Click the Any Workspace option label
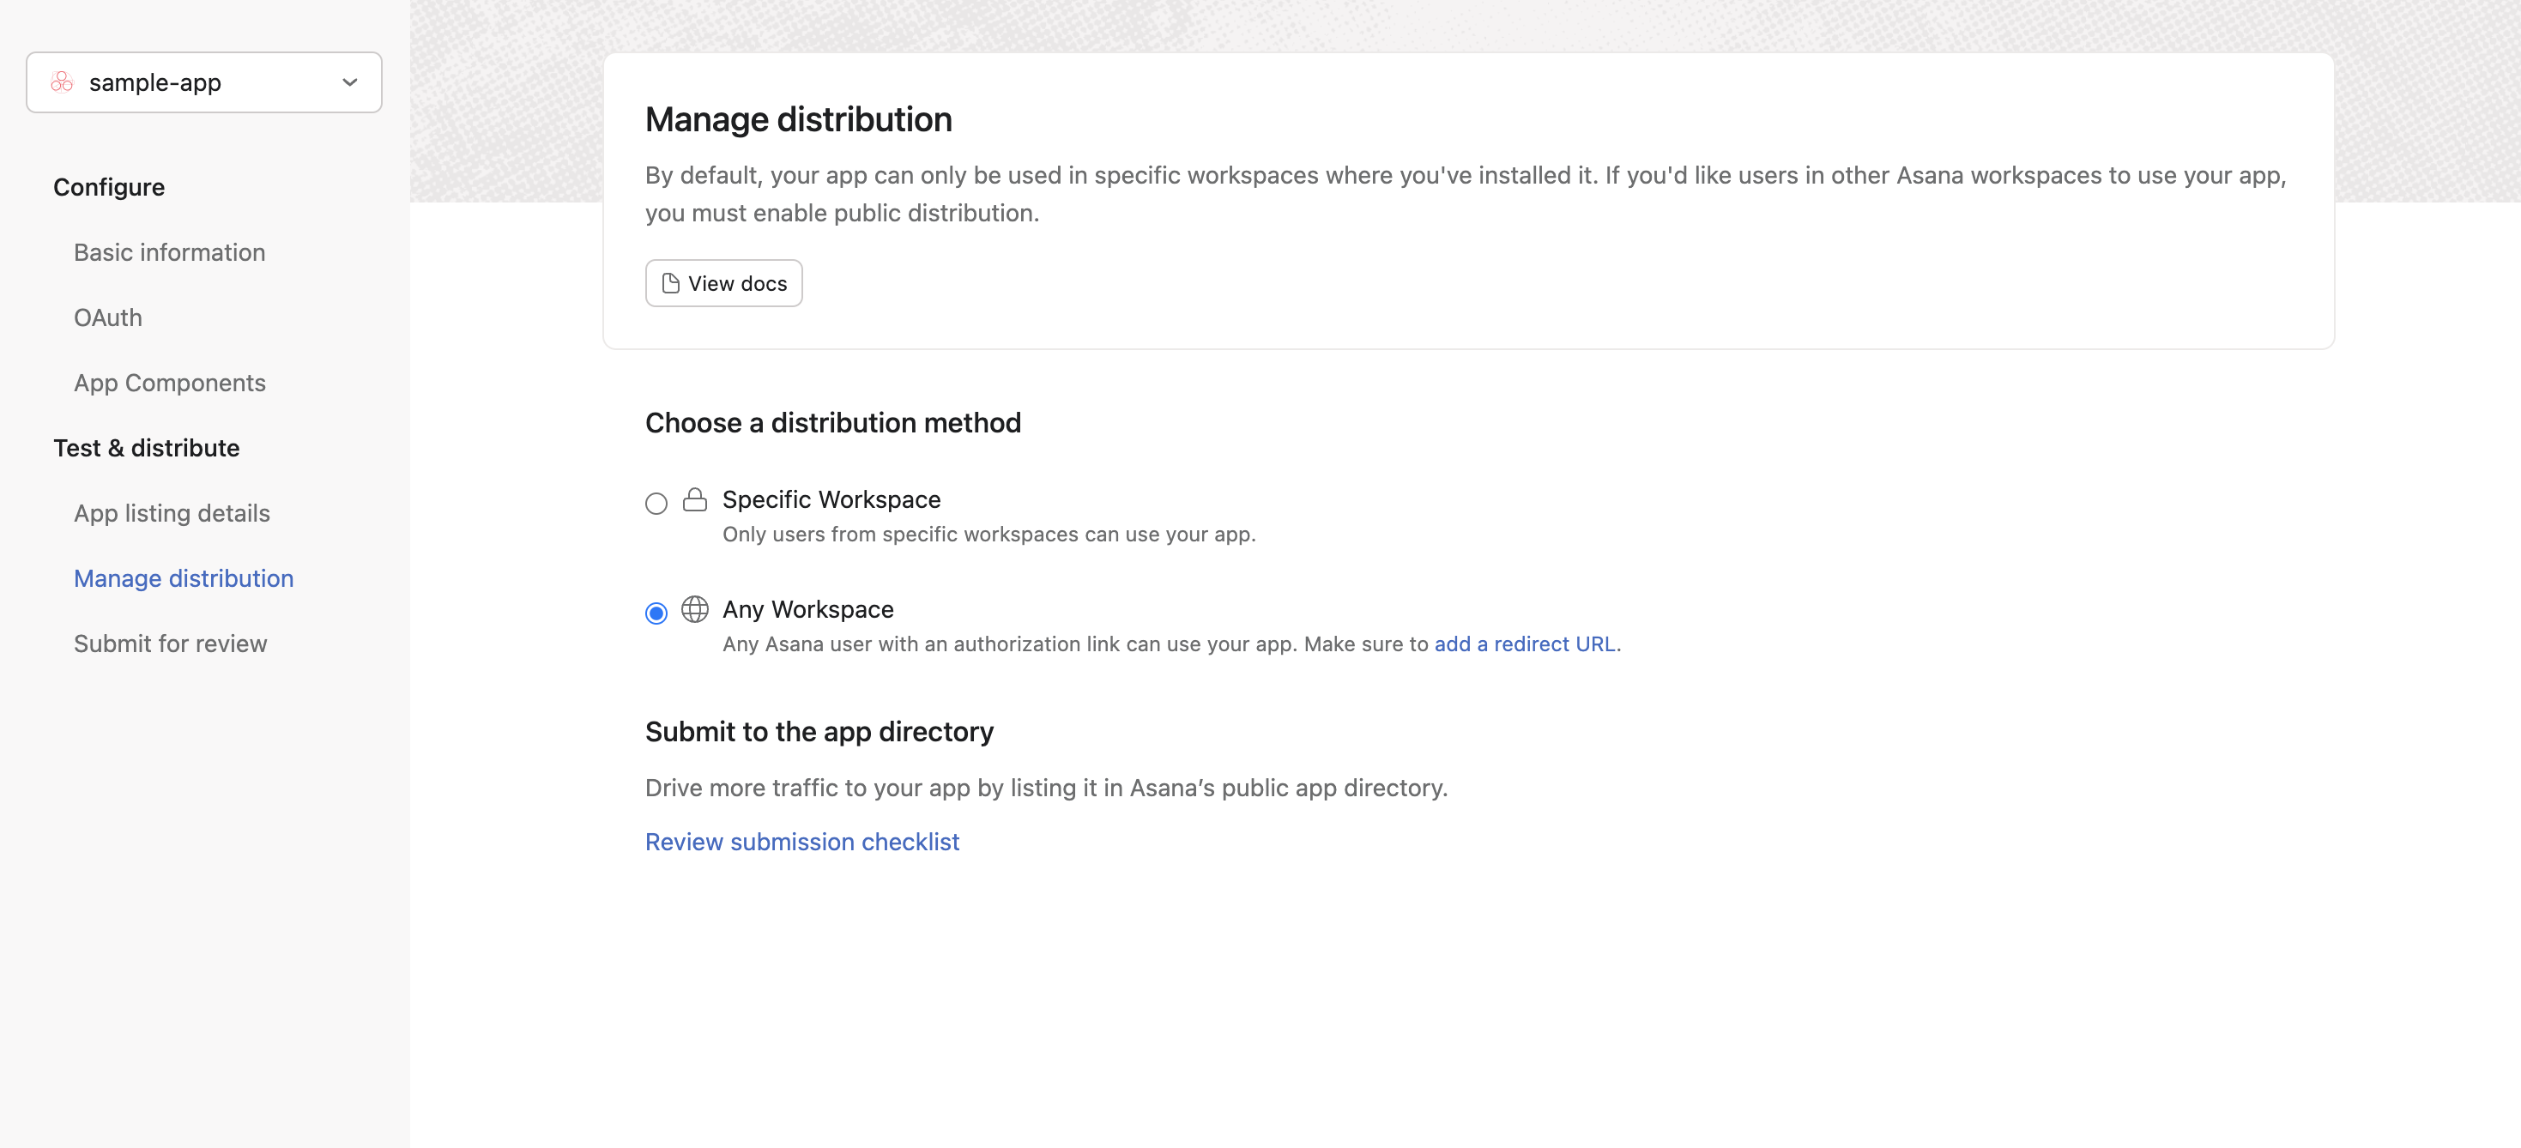Viewport: 2521px width, 1148px height. (x=807, y=608)
